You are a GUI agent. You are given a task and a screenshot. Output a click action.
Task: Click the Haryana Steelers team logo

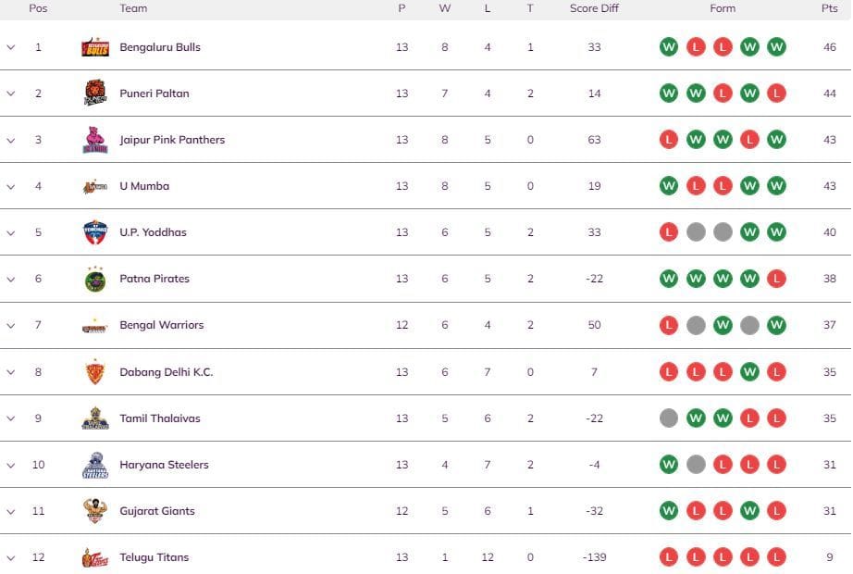(x=95, y=465)
